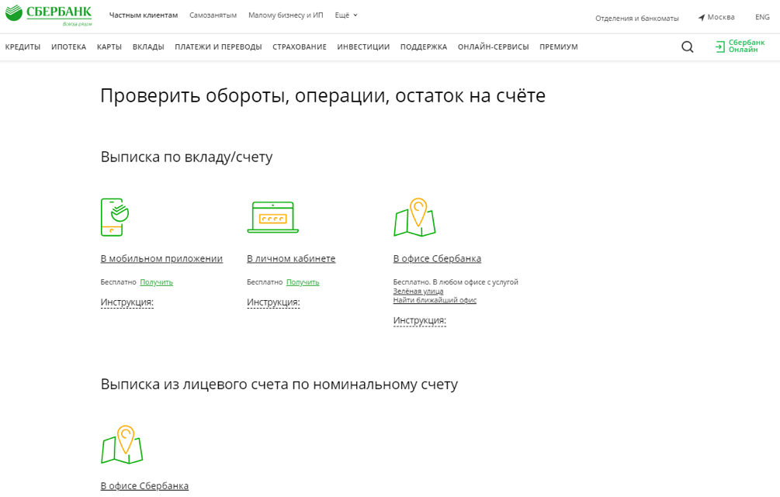Click the Sberbank logo
The width and height of the screenshot is (780, 497).
(x=48, y=15)
